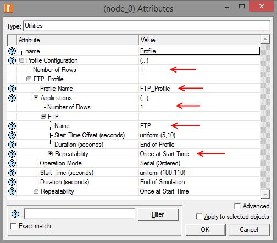The image size is (277, 243).
Task: Click the Type field showing Utilities
Action: tap(146, 26)
